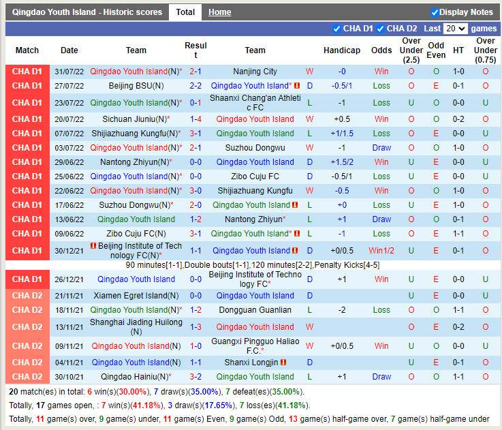The height and width of the screenshot is (430, 502).
Task: Open the Last games count dropdown
Action: 455,29
